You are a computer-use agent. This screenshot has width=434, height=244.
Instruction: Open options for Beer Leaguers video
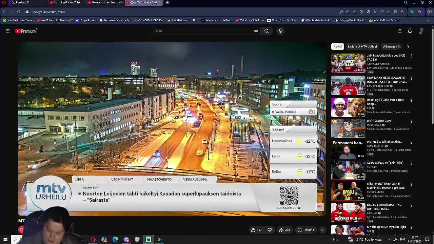(x=411, y=78)
